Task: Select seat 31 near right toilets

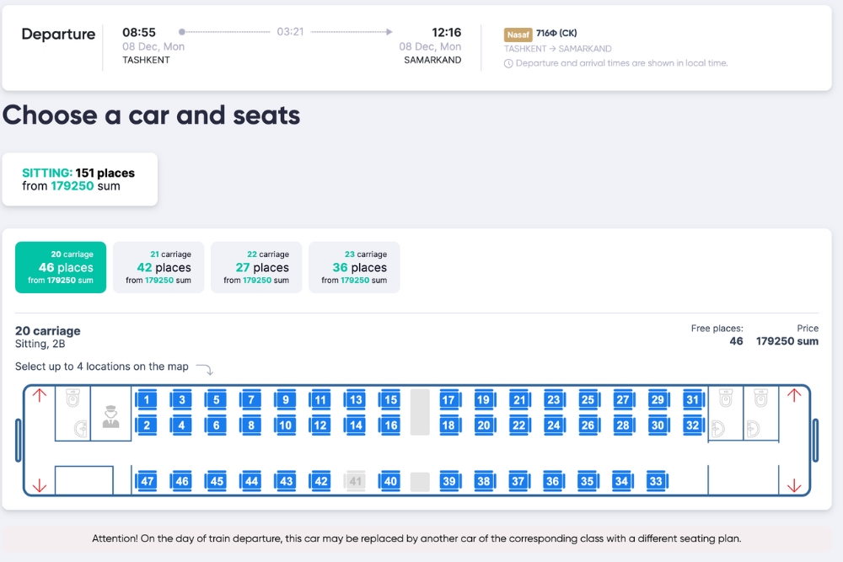Action: [692, 400]
